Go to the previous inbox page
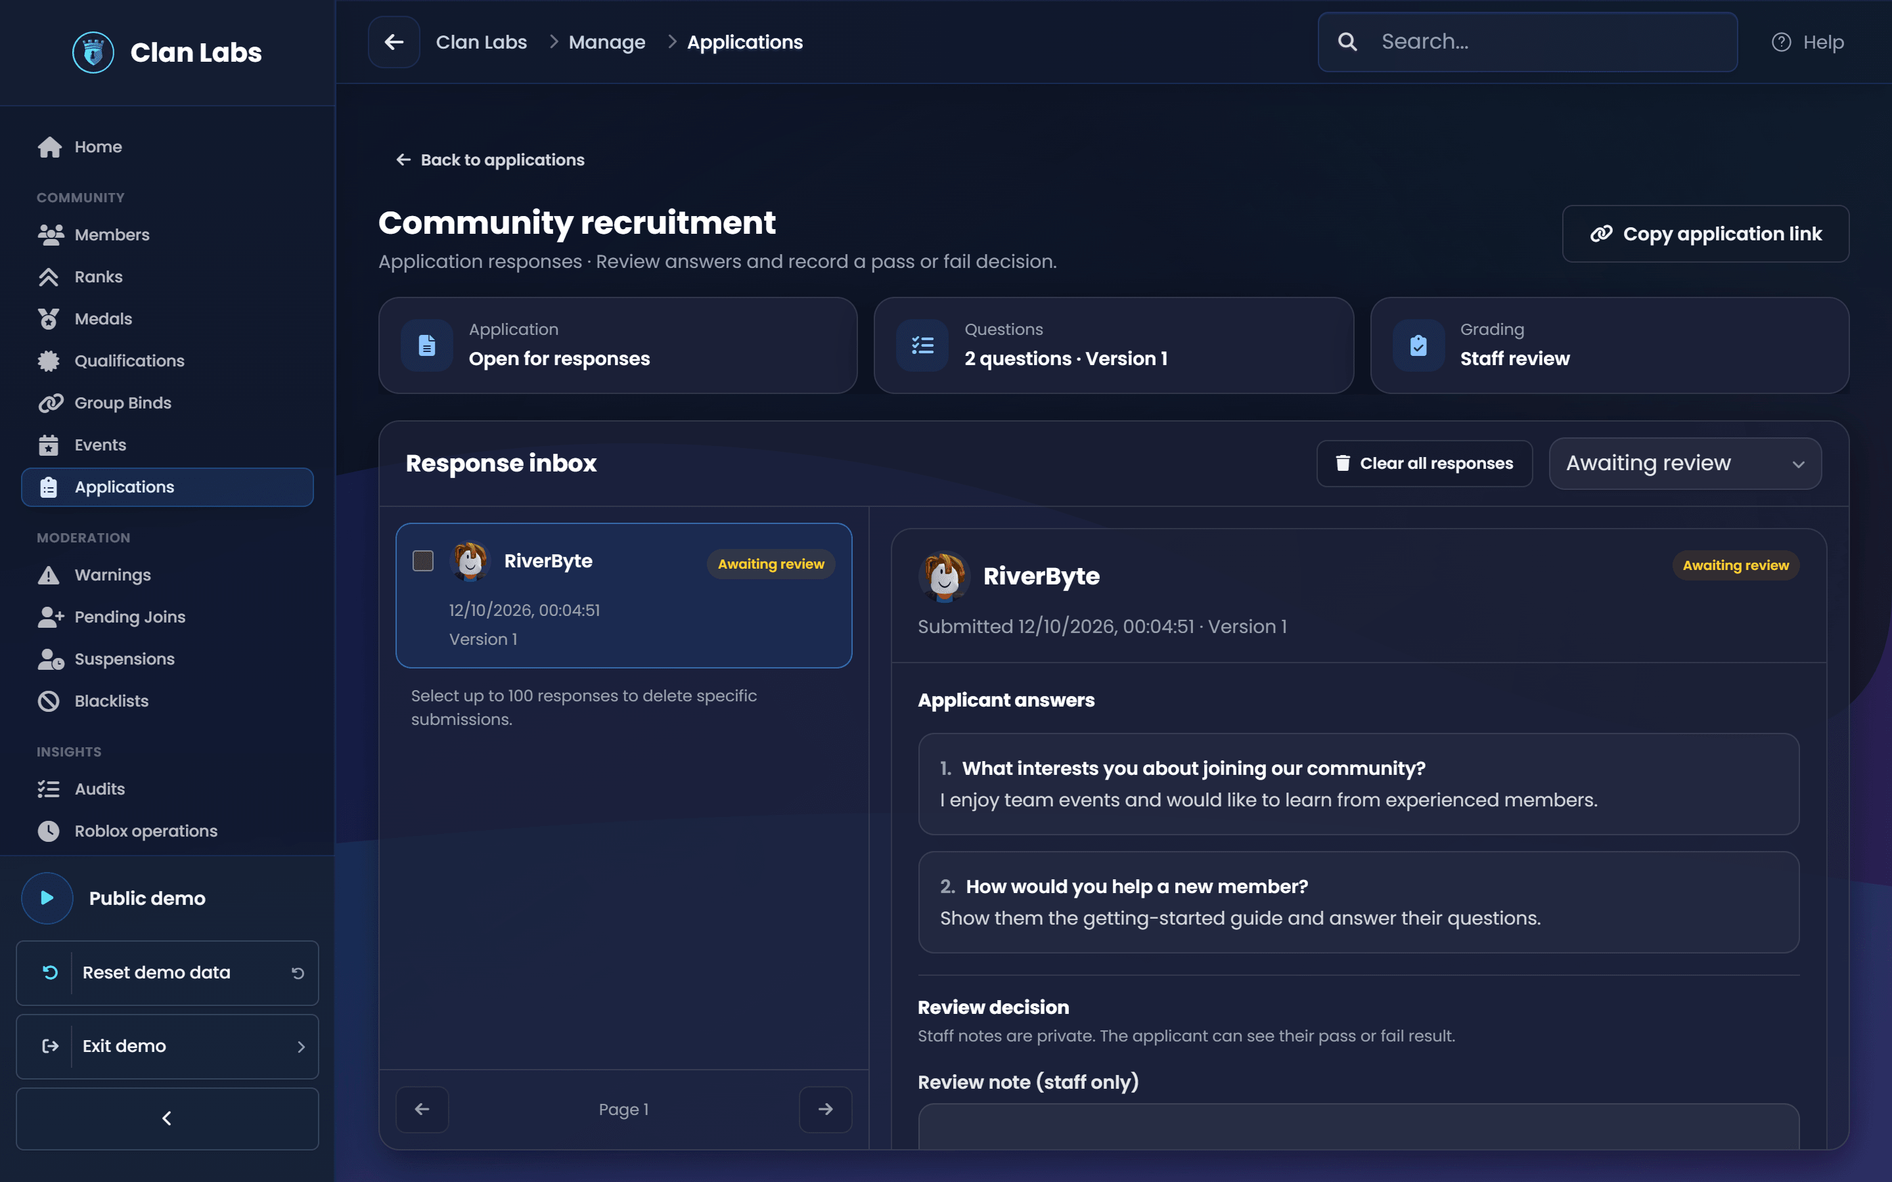The width and height of the screenshot is (1892, 1182). click(422, 1109)
